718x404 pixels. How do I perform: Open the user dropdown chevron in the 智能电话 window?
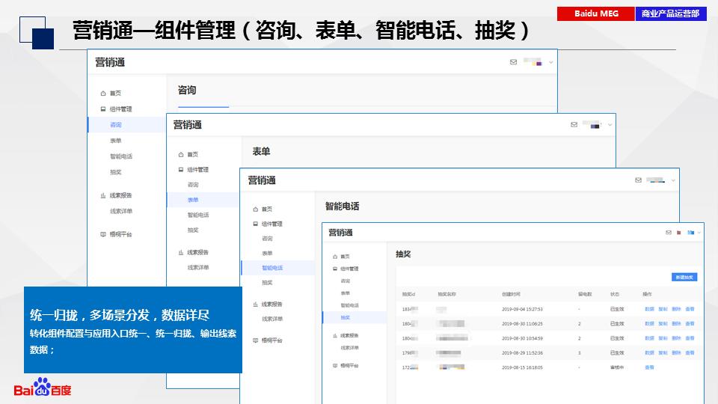tap(674, 180)
